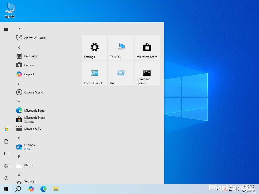Screen dimensions: 259x194
Task: Launch Calculator from the app list
Action: pos(31,56)
